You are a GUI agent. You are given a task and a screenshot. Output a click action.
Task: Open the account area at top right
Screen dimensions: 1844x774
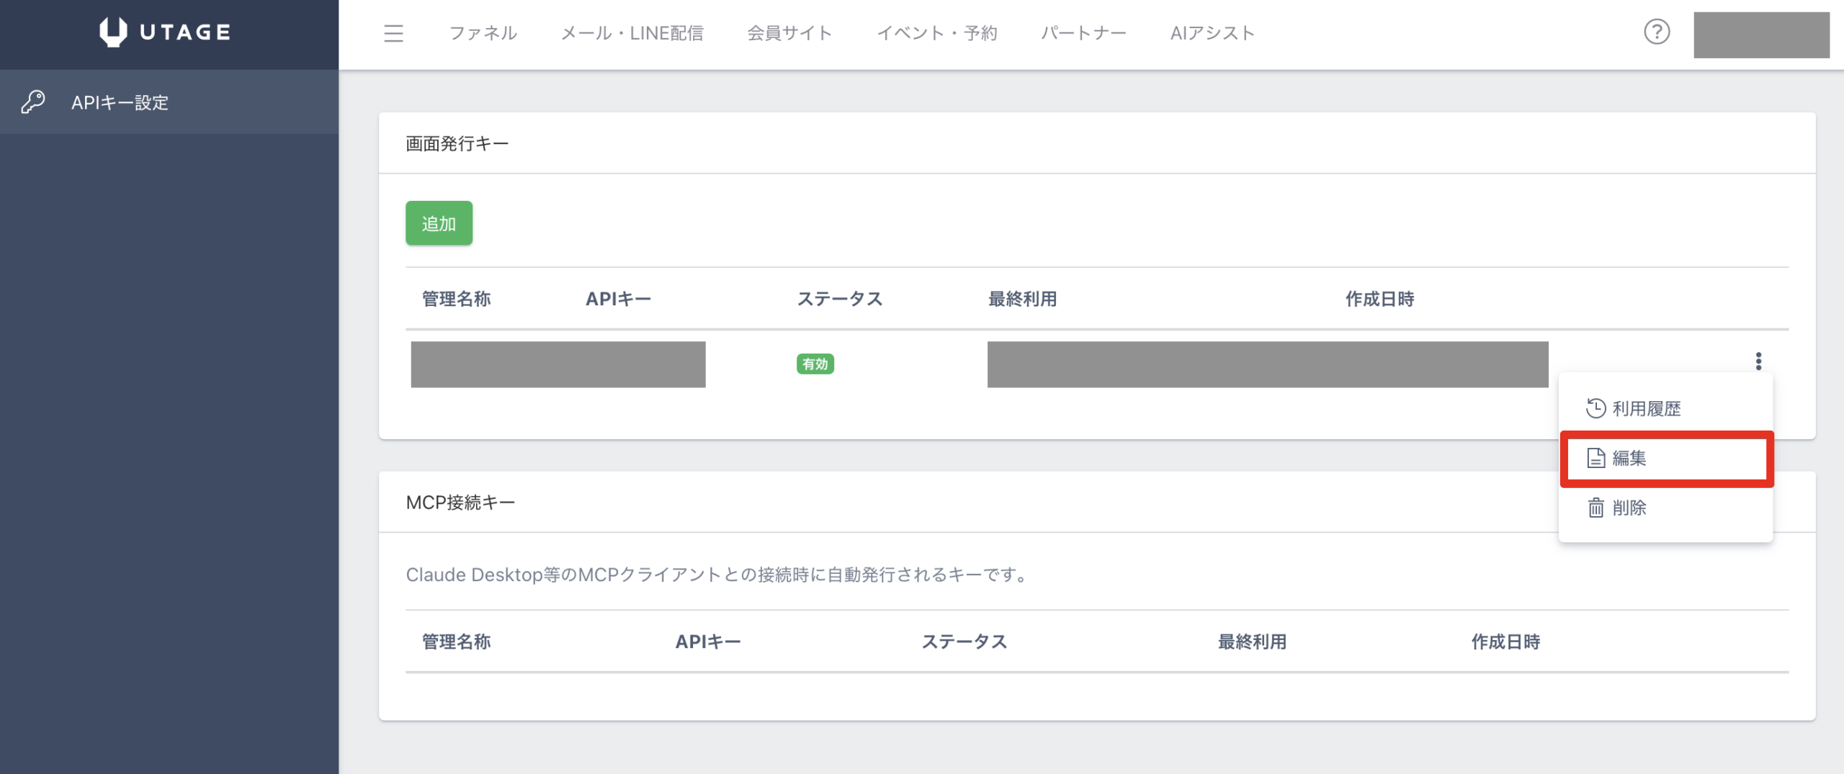pyautogui.click(x=1760, y=35)
